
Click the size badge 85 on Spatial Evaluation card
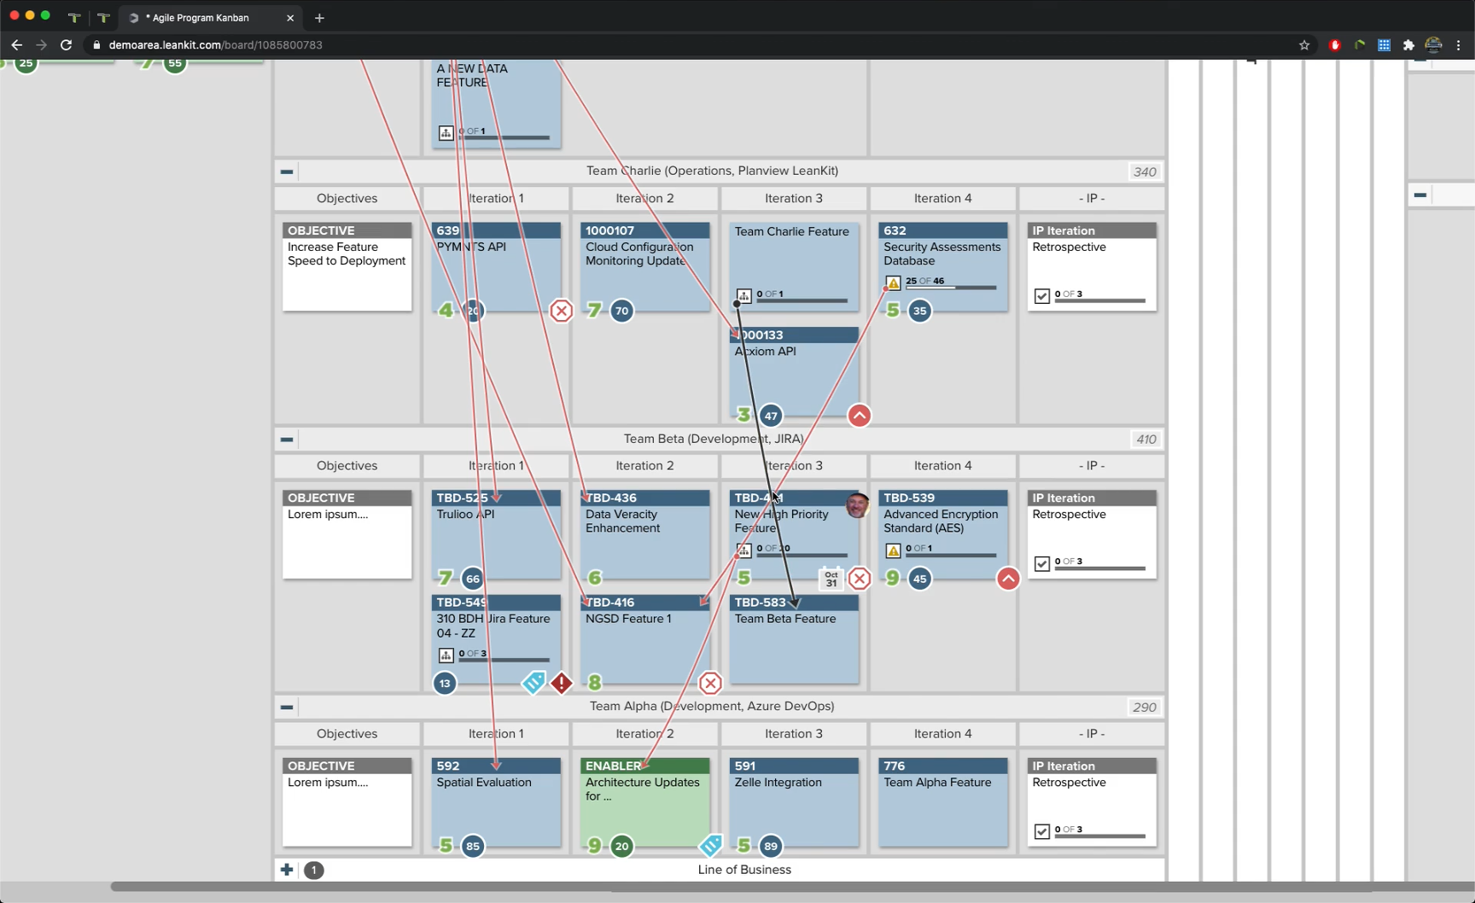pos(473,847)
